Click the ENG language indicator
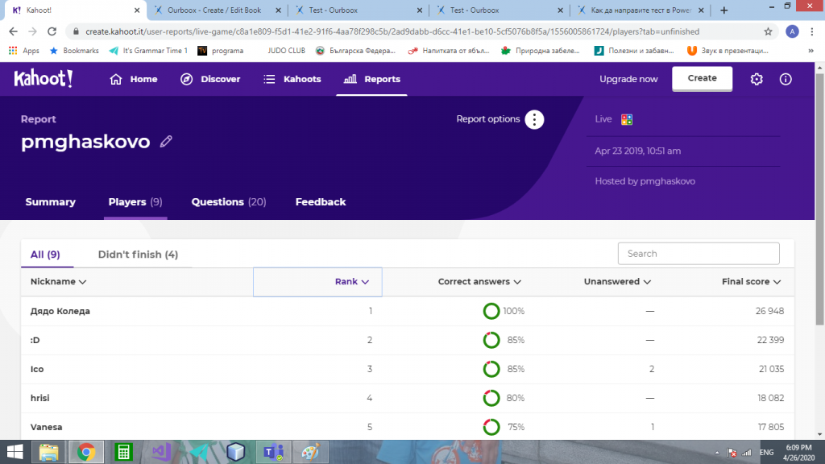Image resolution: width=825 pixels, height=464 pixels. 767,453
